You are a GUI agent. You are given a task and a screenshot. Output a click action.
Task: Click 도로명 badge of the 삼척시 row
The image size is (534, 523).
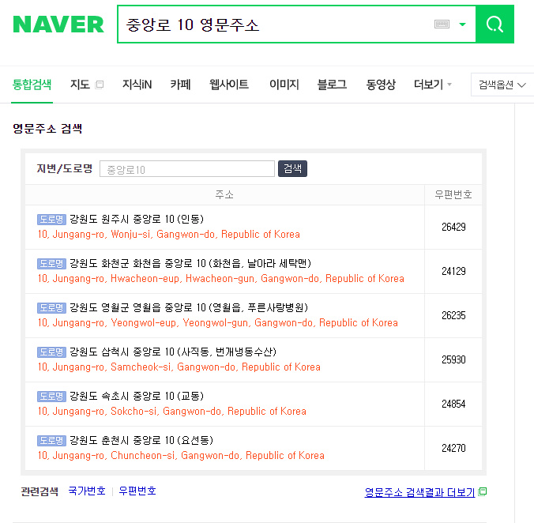tap(51, 352)
